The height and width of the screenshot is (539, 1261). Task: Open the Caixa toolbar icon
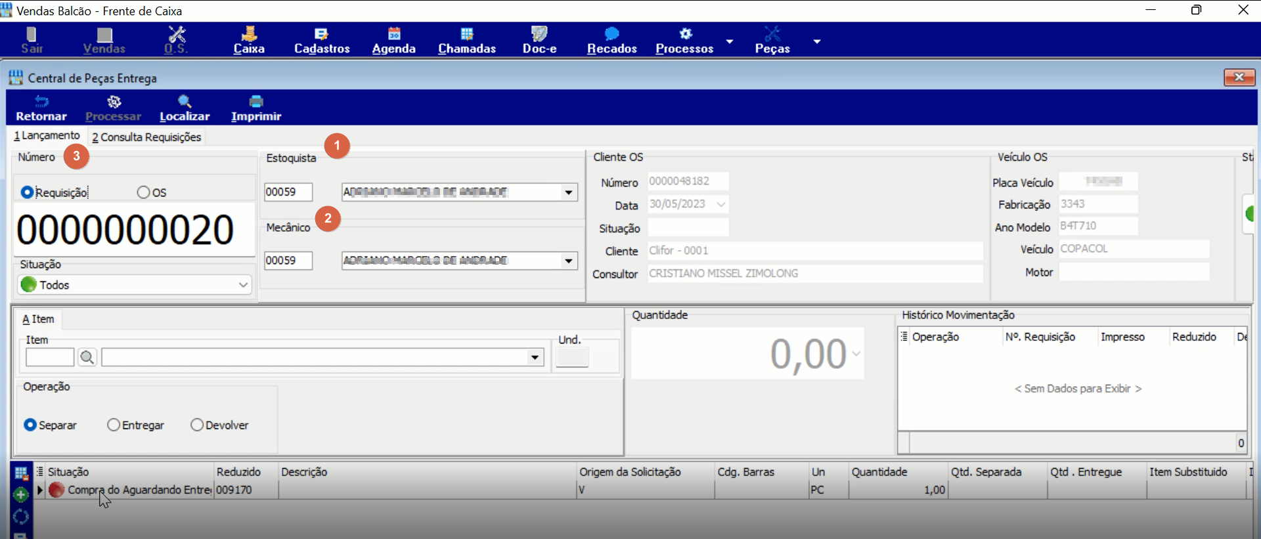[x=249, y=33]
